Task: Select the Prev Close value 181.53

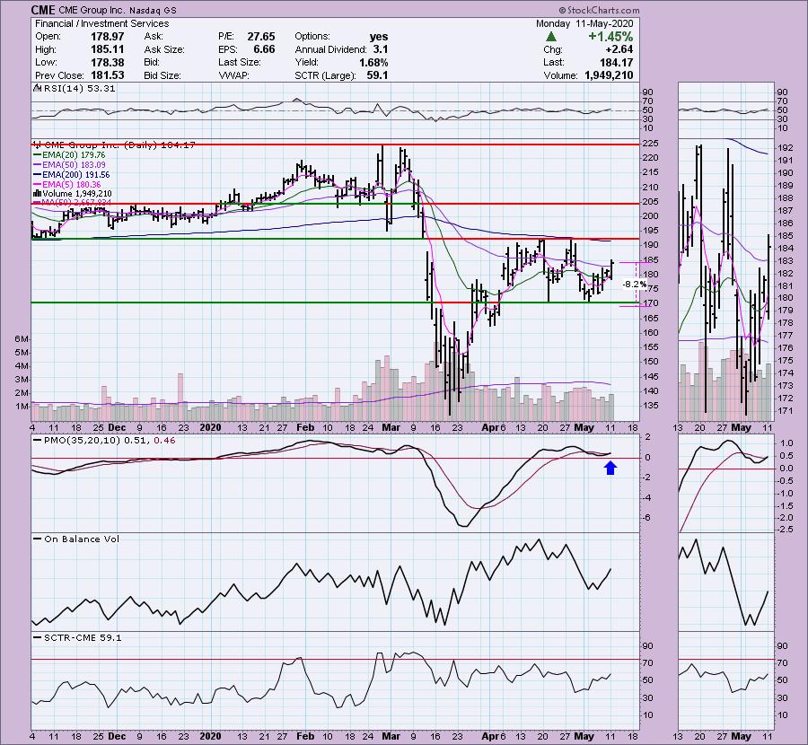Action: 108,75
